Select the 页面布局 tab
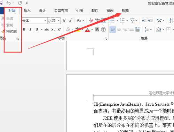This screenshot has width=174, height=132. (x=61, y=11)
